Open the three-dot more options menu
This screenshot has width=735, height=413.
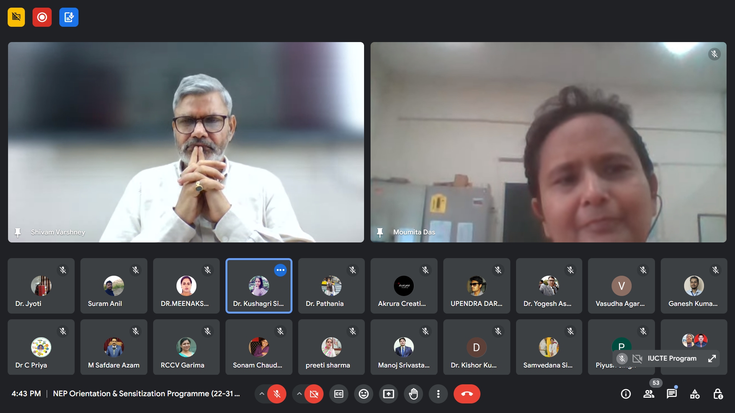coord(438,394)
